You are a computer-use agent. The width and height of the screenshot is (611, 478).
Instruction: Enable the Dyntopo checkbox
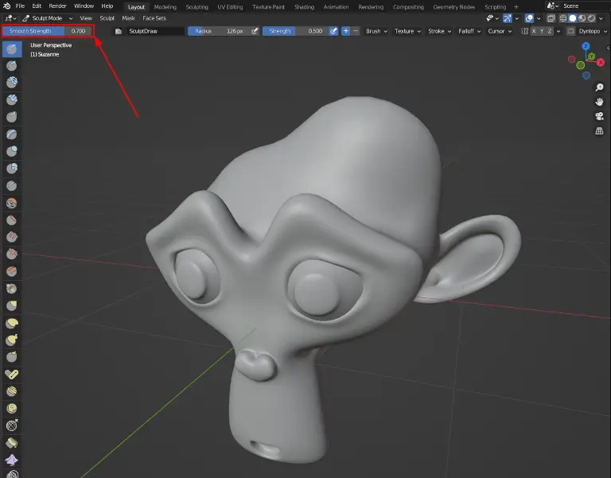[570, 31]
